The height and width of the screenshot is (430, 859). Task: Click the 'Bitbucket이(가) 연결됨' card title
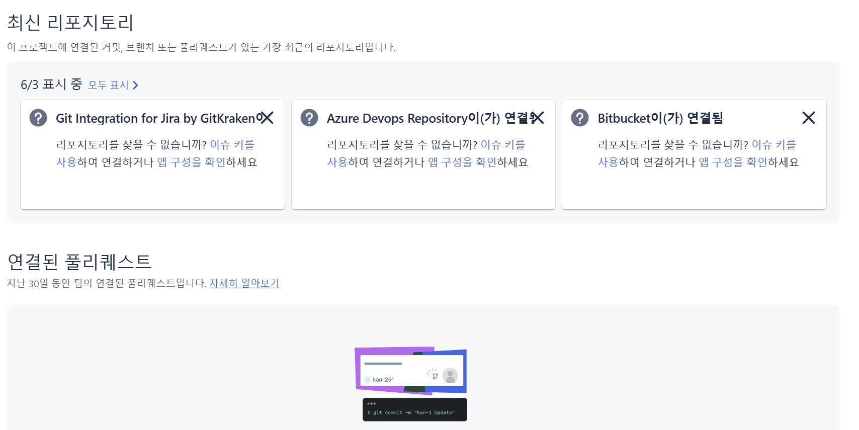tap(660, 118)
